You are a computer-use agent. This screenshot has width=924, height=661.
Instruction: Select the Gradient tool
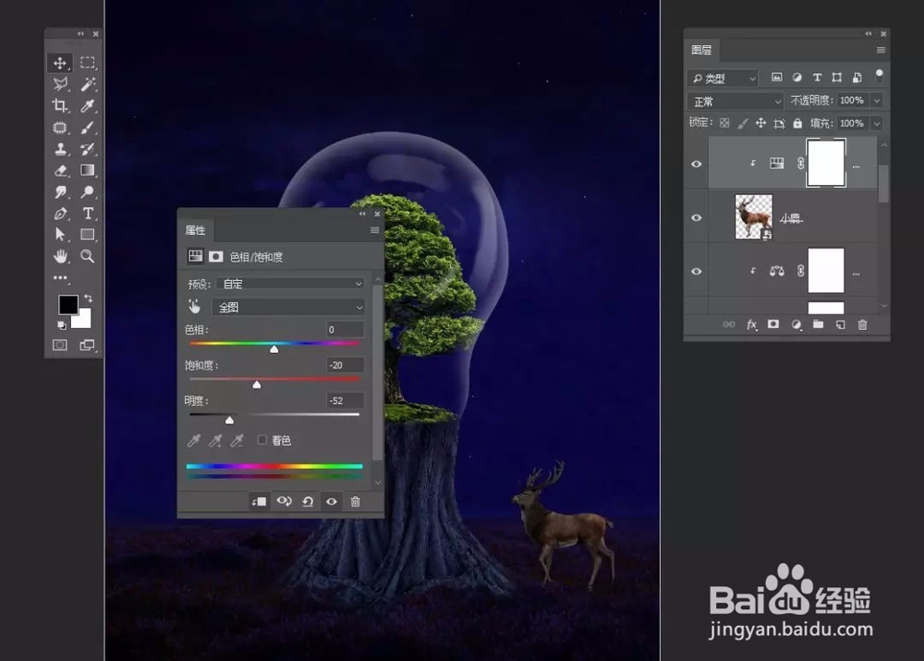click(88, 170)
